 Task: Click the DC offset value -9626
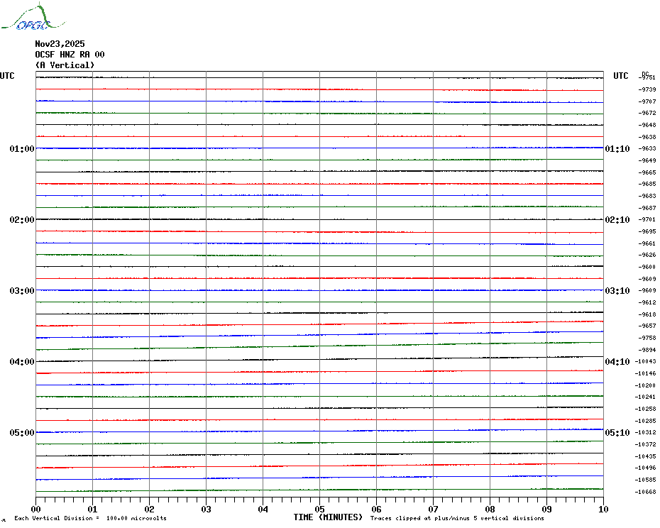pos(647,255)
